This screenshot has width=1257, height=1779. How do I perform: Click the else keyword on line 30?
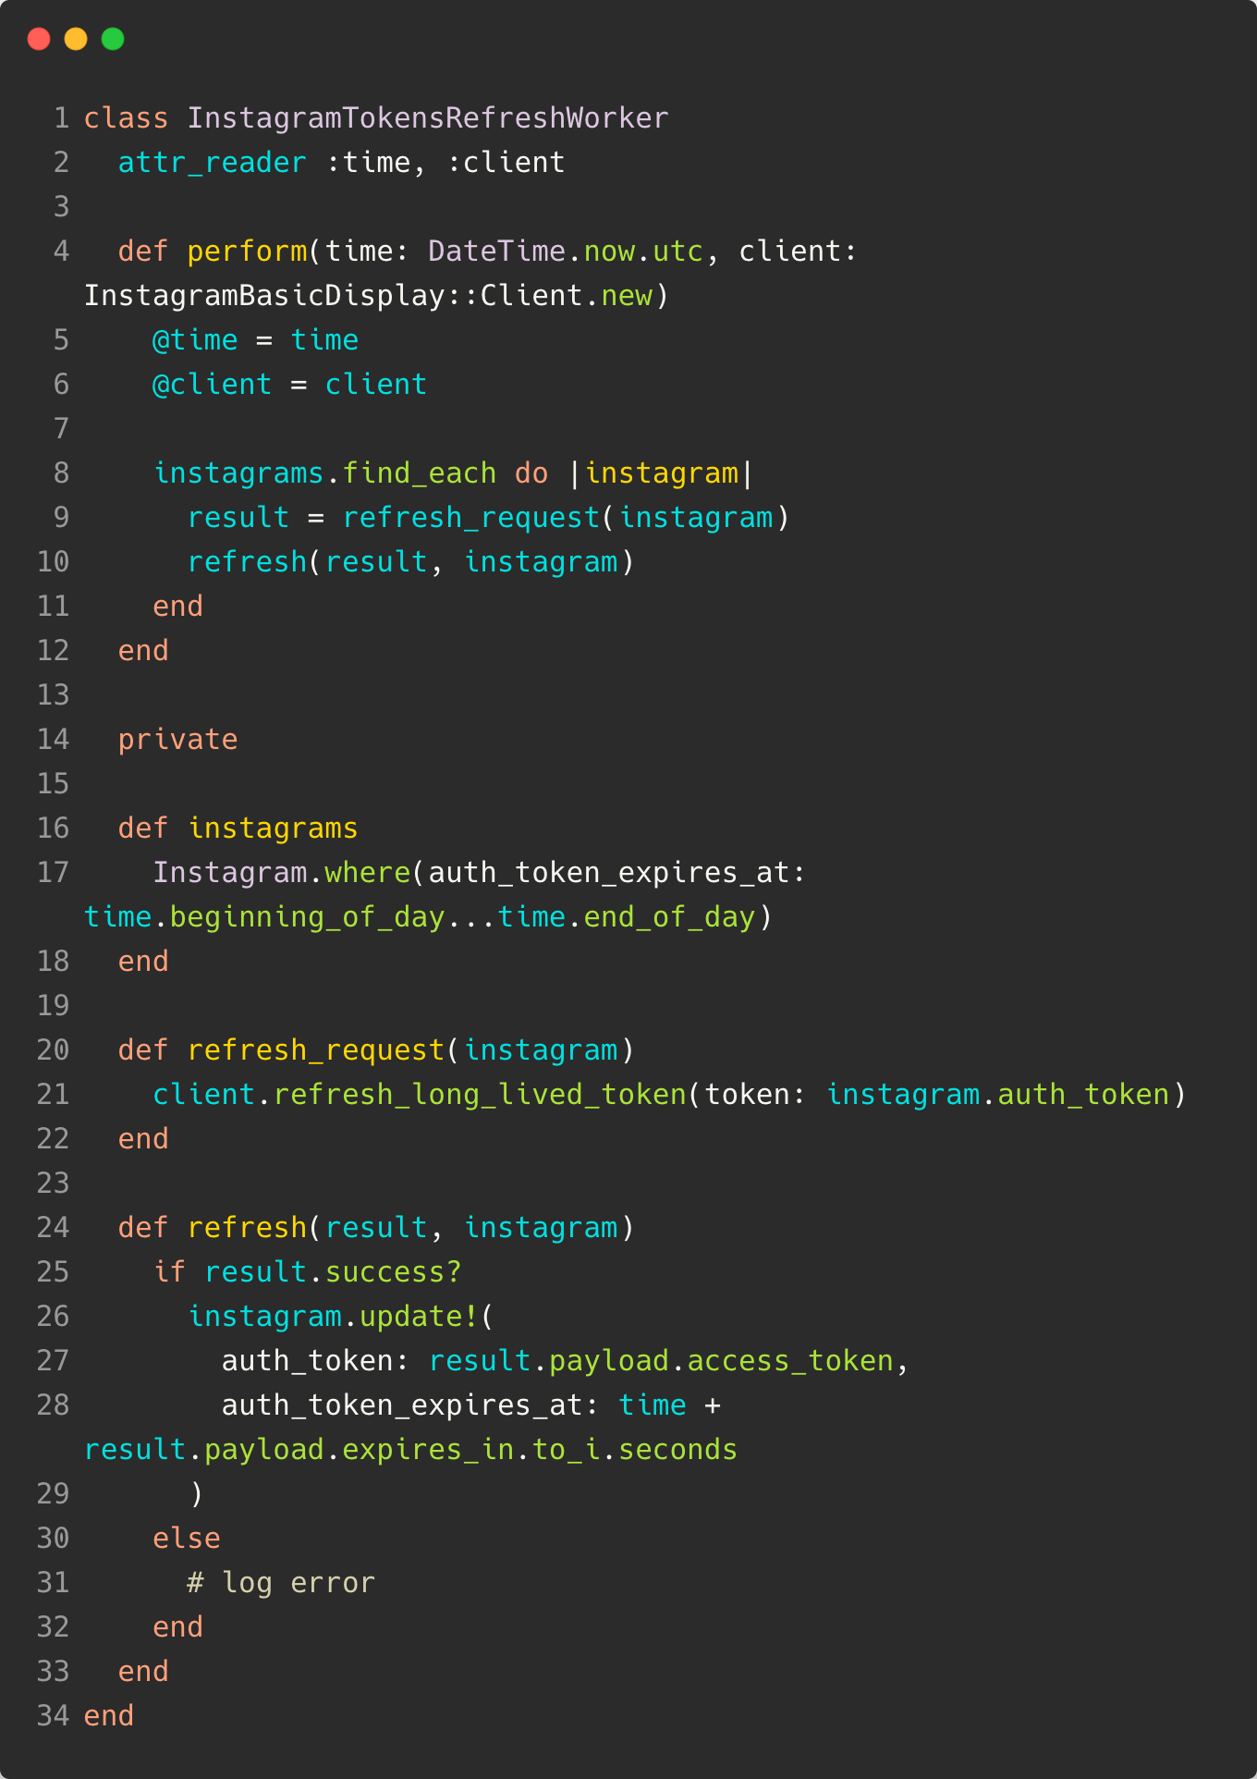click(187, 1539)
